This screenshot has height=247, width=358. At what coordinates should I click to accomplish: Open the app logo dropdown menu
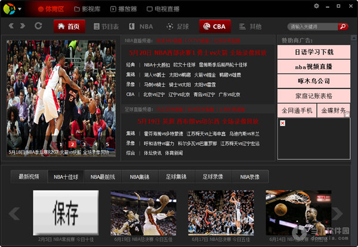pos(20,9)
